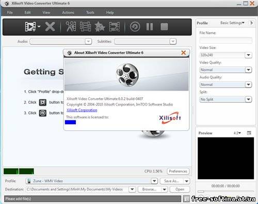Follow the Xilisoft Corporation link

(82, 110)
